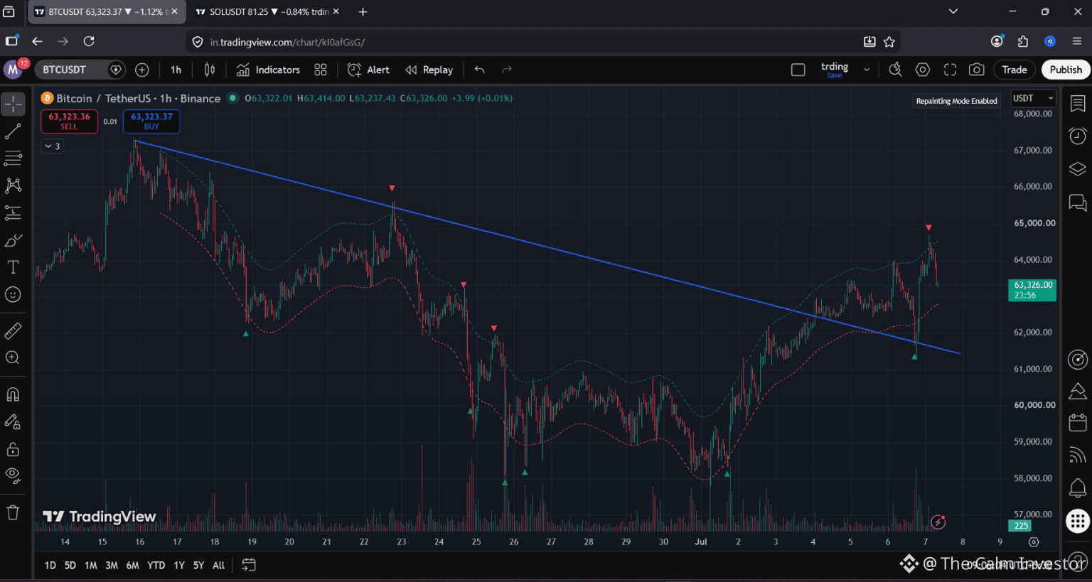
Task: Open forecasting and measurement tools
Action: tap(13, 212)
